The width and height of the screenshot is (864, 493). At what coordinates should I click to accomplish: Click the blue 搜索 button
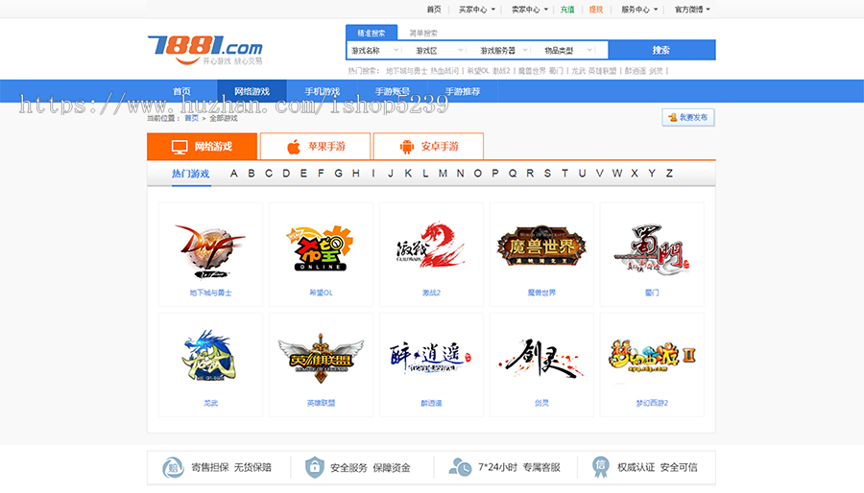(x=661, y=50)
